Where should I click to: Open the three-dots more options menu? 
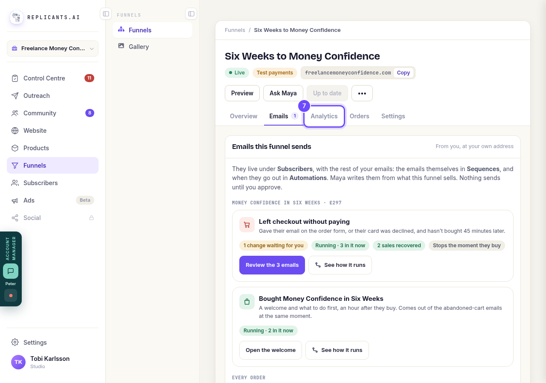coord(362,93)
